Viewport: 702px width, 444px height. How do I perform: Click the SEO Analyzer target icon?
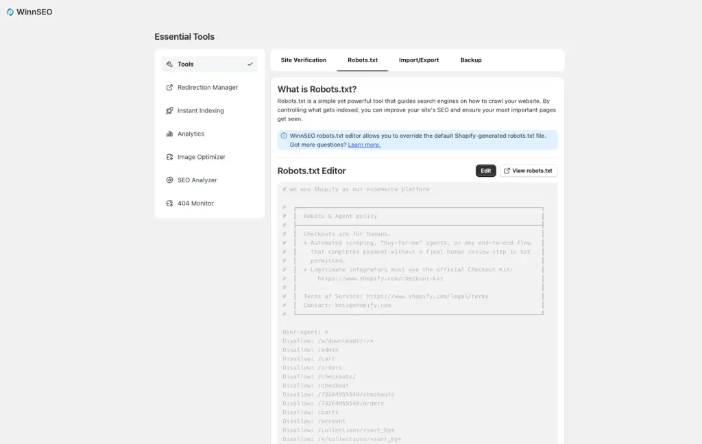[x=169, y=180]
